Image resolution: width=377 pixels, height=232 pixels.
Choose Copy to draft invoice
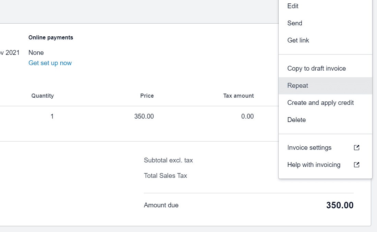click(325, 69)
